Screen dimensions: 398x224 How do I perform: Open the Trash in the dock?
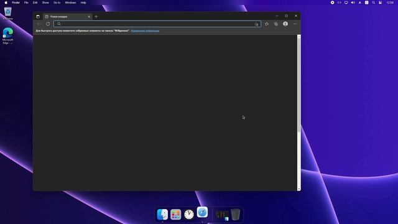pyautogui.click(x=236, y=214)
